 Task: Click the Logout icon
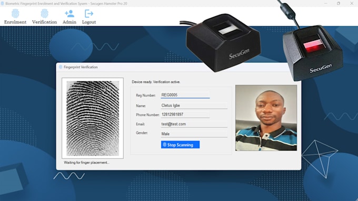pos(89,14)
